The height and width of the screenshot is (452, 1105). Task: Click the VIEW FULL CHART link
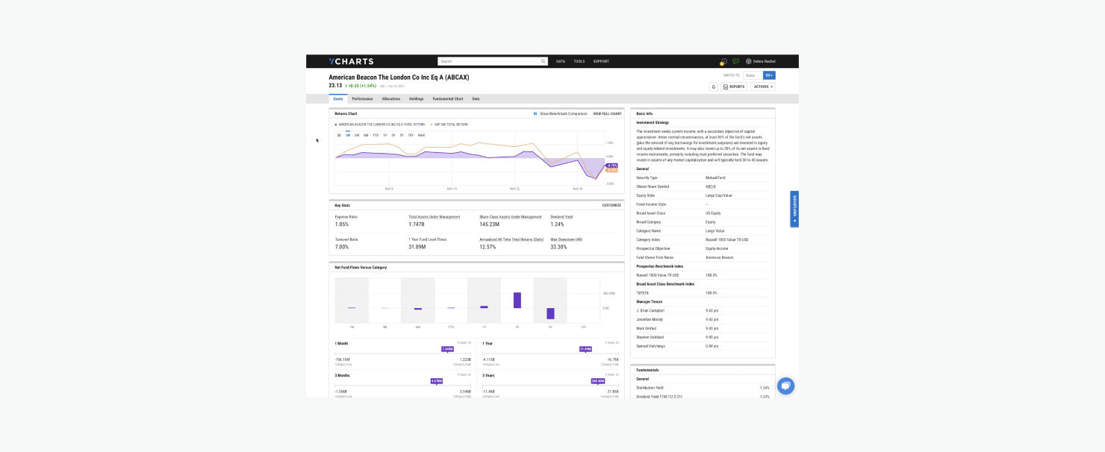coord(608,113)
